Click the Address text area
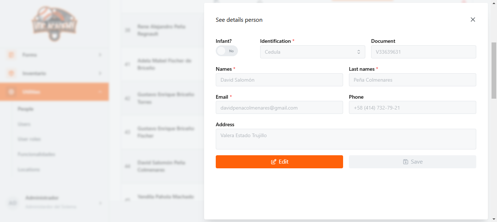This screenshot has height=222, width=497. click(346, 139)
